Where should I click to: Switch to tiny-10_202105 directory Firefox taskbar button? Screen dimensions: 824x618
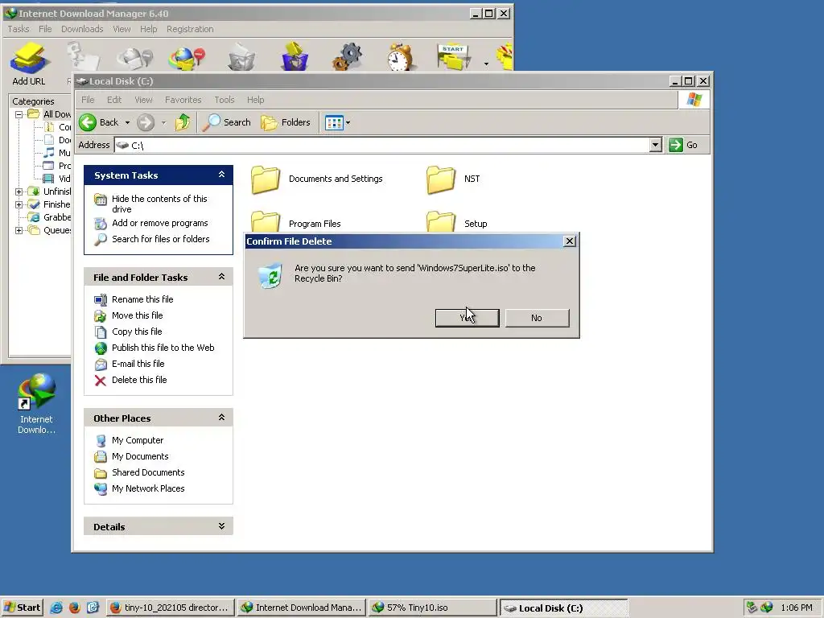[171, 608]
